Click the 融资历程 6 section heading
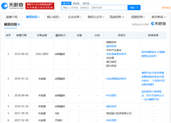Screen dimensions: 171x123 coord(12,24)
